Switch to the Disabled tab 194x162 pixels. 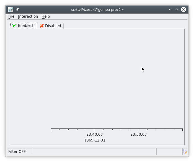pos(50,26)
